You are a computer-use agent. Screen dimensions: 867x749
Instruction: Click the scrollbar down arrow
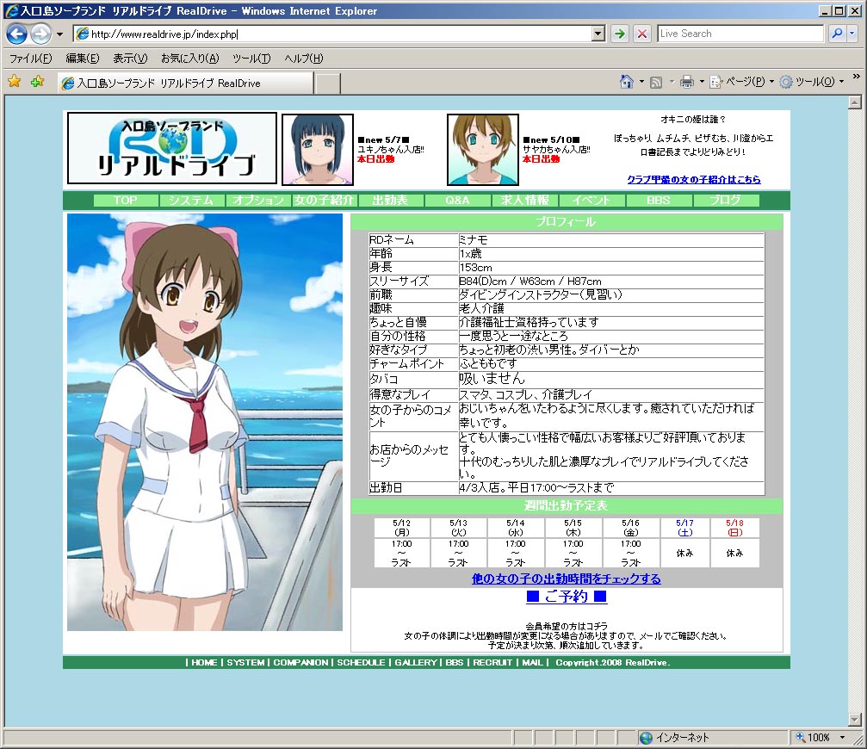click(855, 720)
